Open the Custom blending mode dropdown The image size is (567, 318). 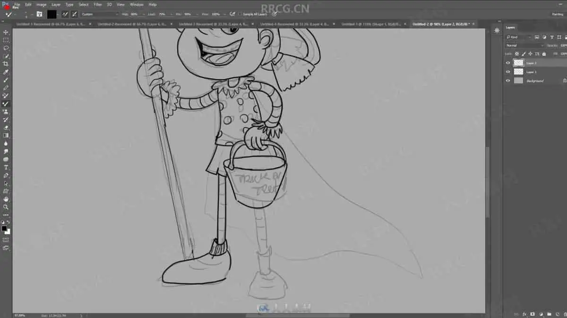tap(99, 14)
